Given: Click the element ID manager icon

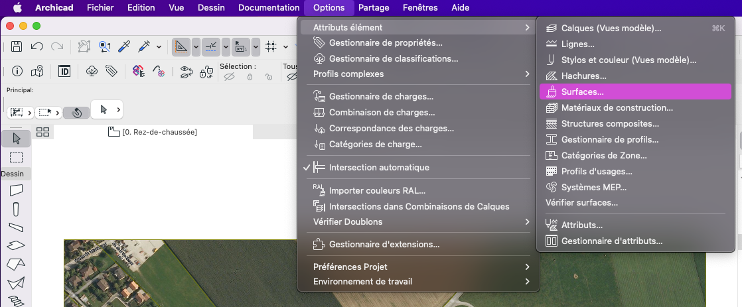Looking at the screenshot, I should [x=64, y=72].
